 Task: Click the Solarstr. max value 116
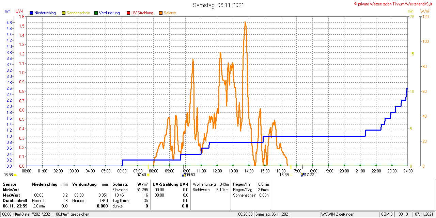point(145,195)
